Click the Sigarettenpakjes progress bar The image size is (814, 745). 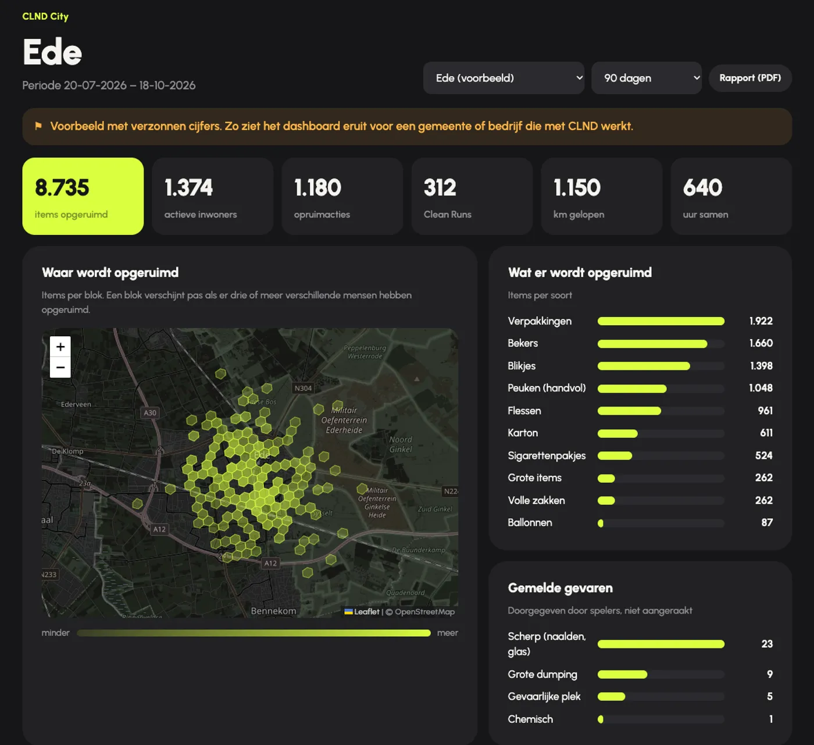(x=661, y=455)
